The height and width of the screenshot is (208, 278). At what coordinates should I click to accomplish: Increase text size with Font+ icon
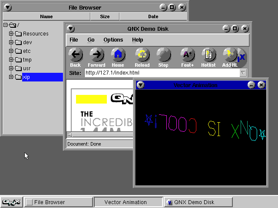click(x=188, y=55)
